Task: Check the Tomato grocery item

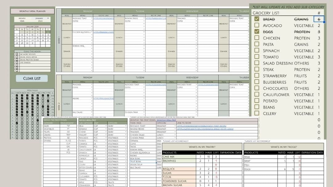Action: pos(257,57)
